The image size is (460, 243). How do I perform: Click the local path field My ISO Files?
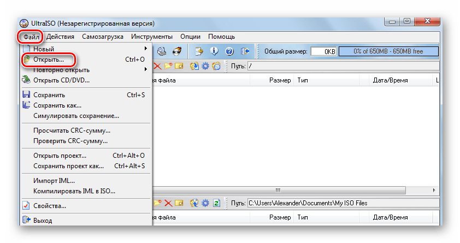pyautogui.click(x=343, y=203)
